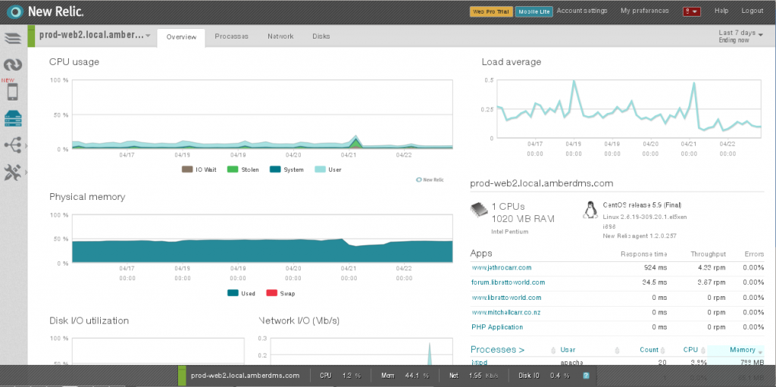Toggle Swap series in memory legend
776x387 pixels.
[x=280, y=293]
